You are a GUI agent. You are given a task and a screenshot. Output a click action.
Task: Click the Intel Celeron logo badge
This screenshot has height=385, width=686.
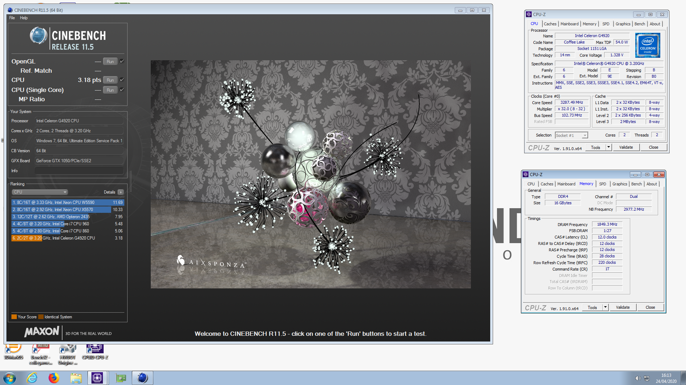coord(647,45)
